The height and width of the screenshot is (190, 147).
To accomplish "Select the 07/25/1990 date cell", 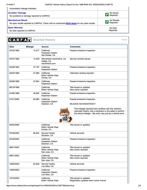I will click(x=14, y=50).
